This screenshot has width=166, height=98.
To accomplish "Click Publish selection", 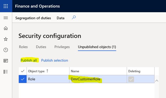I will [x=55, y=60].
